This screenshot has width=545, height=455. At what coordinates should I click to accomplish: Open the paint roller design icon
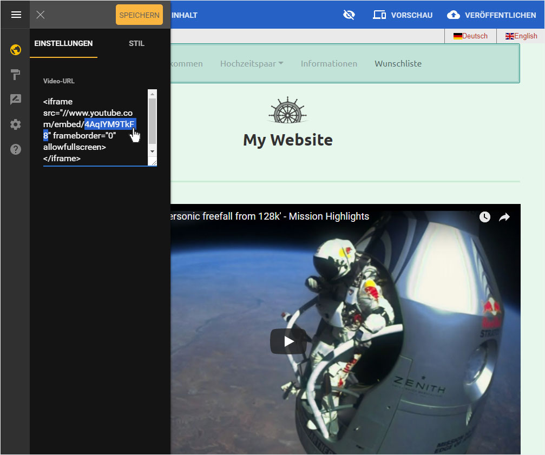coord(16,74)
